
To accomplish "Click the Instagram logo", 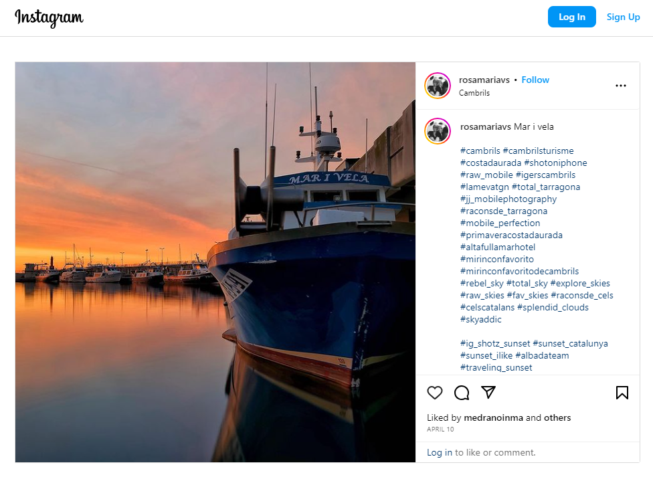I will tap(49, 17).
